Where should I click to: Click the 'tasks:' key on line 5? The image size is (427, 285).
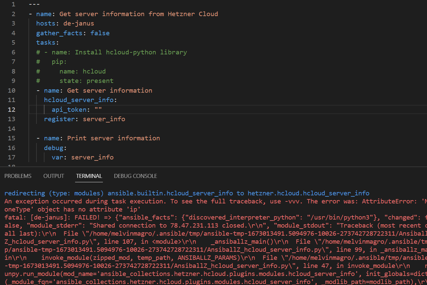click(x=48, y=43)
